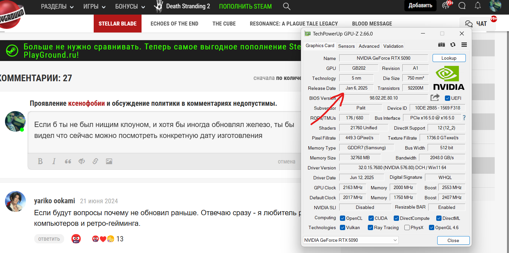The height and width of the screenshot is (253, 509).
Task: Toggle the CUDA checkbox
Action: pyautogui.click(x=371, y=218)
